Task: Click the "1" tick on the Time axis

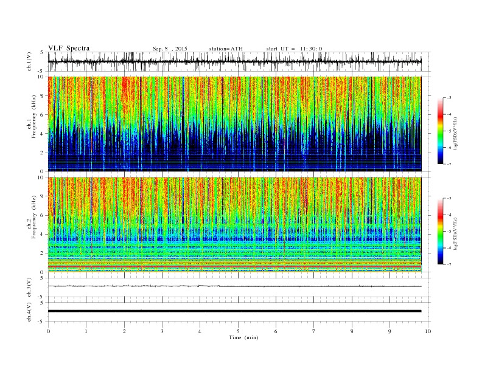Action: [x=86, y=331]
